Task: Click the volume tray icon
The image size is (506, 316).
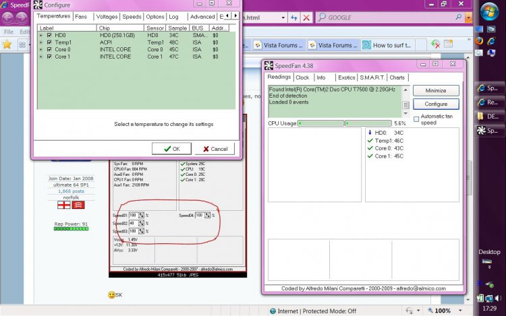Action: (497, 298)
